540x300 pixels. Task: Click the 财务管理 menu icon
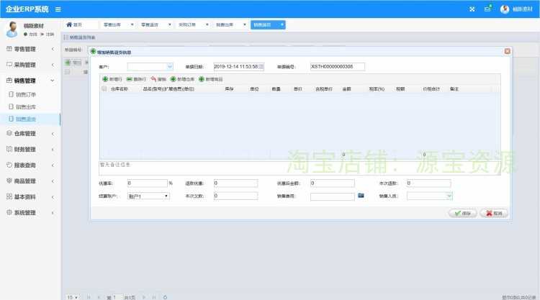pyautogui.click(x=9, y=149)
